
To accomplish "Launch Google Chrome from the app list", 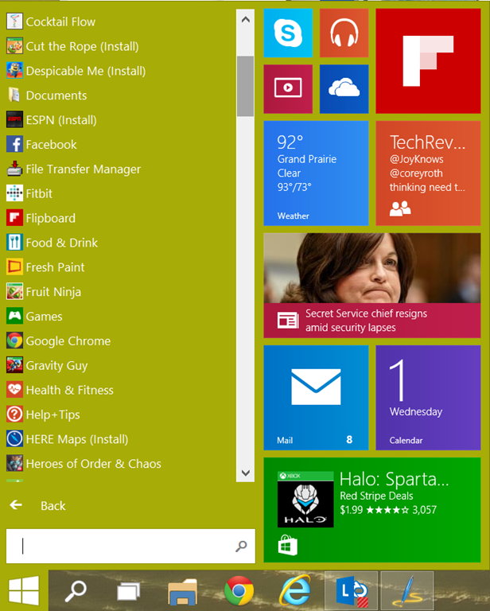I will tap(58, 341).
